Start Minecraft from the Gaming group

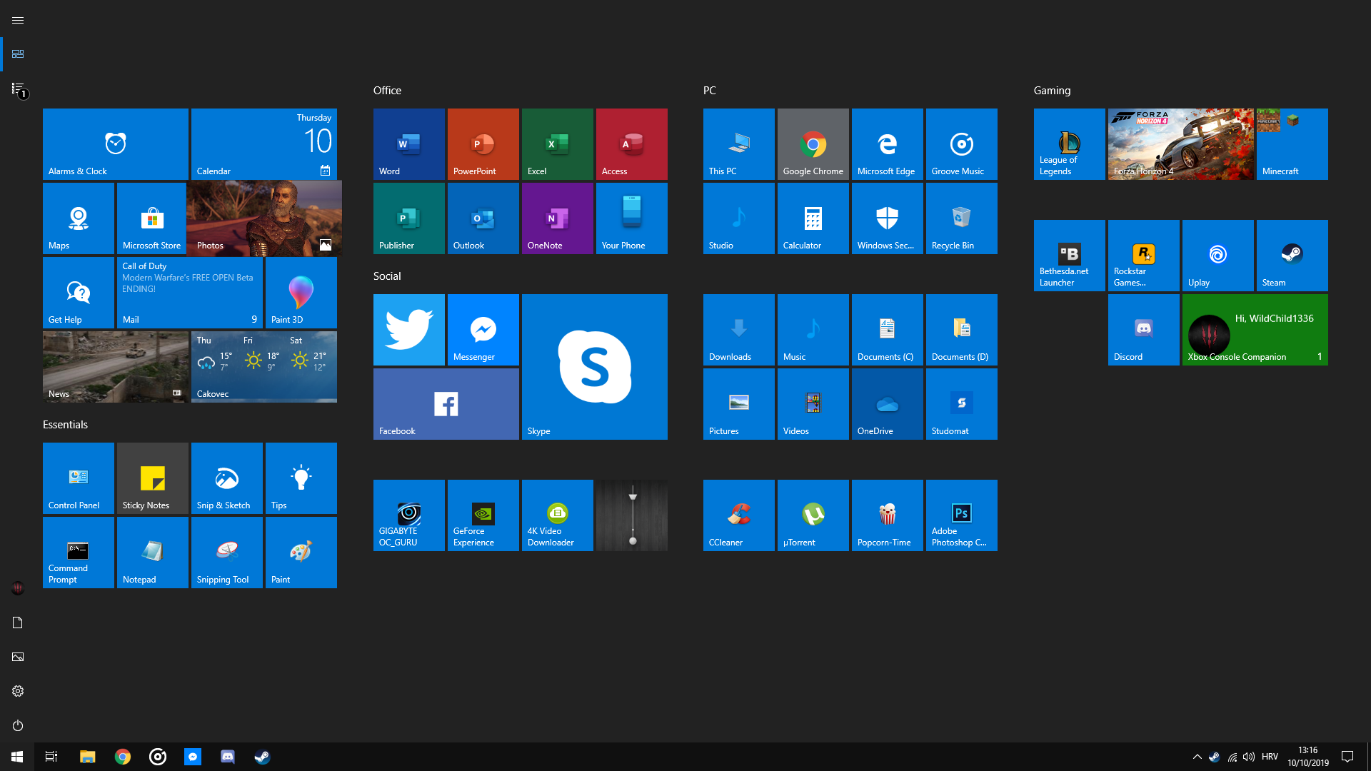pyautogui.click(x=1290, y=143)
